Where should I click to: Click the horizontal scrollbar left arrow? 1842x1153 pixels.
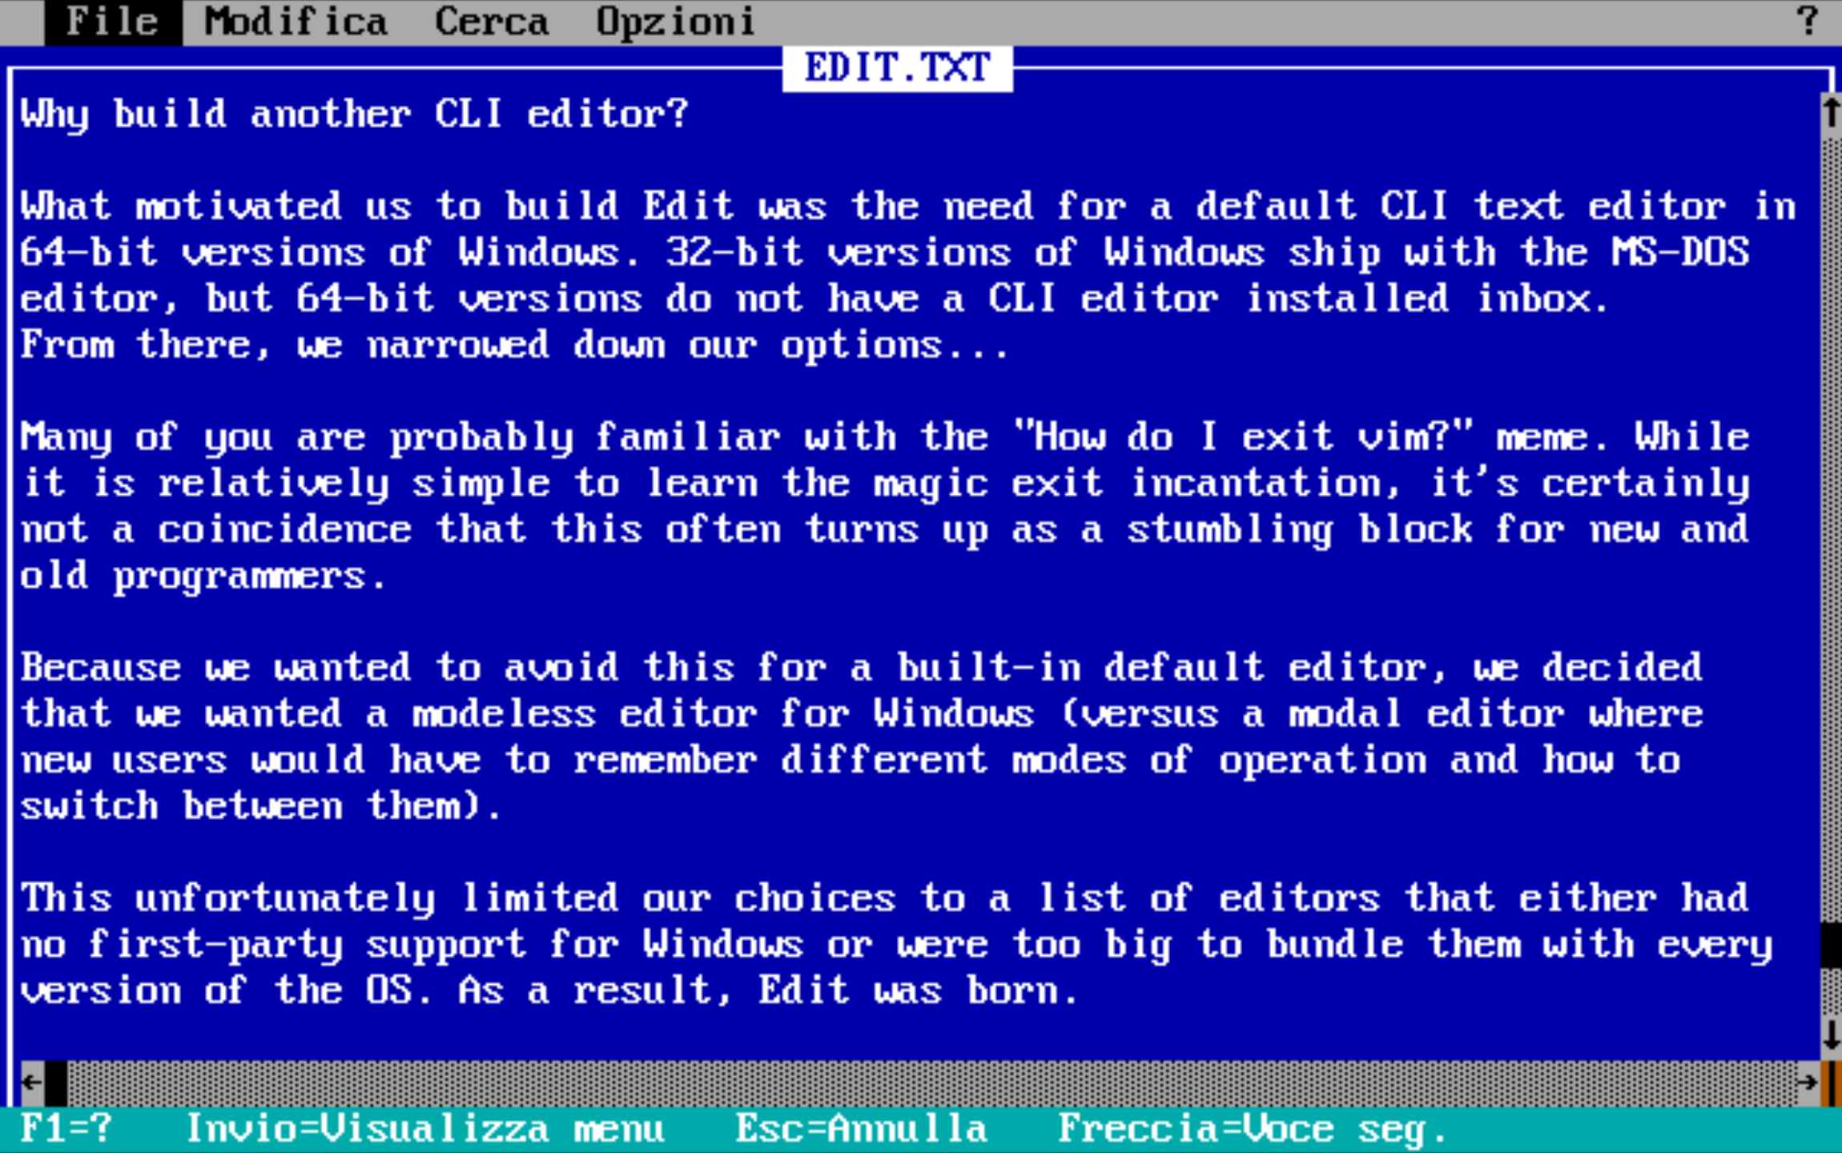coord(32,1083)
